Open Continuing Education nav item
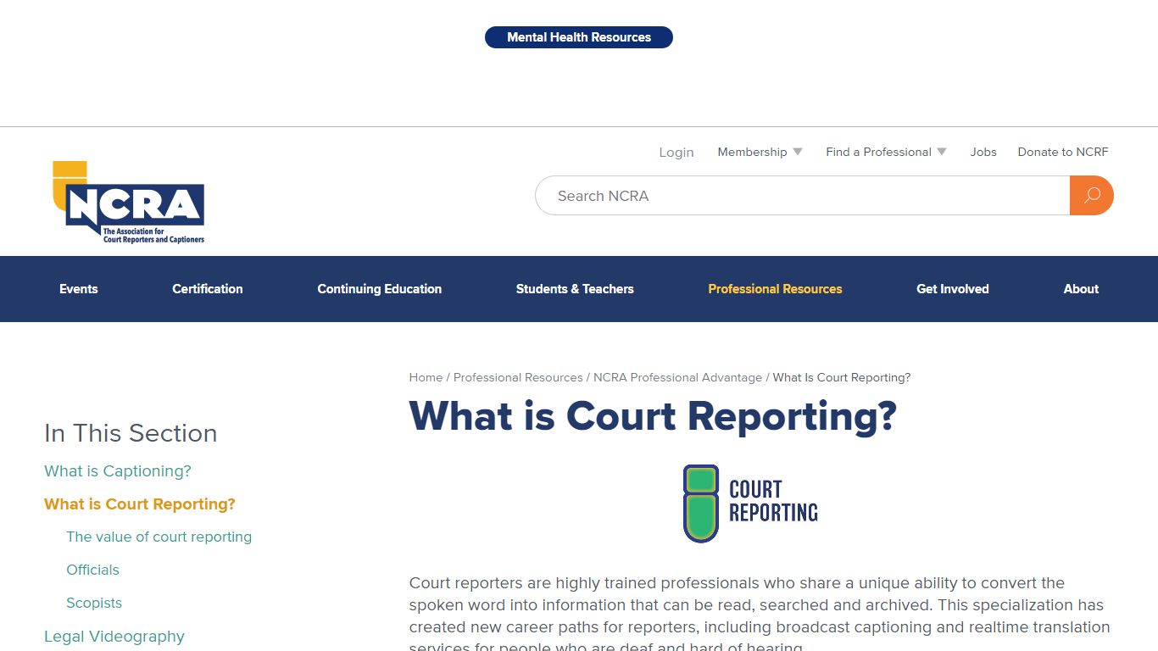 pyautogui.click(x=380, y=289)
